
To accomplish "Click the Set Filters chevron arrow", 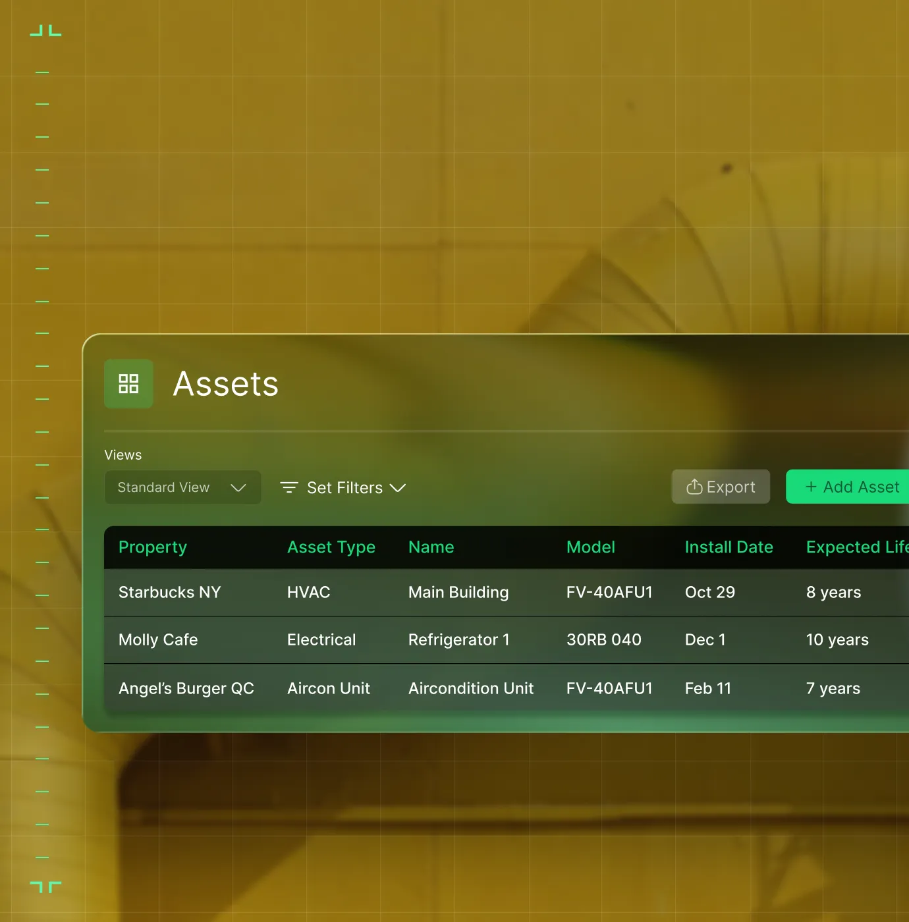I will 398,488.
